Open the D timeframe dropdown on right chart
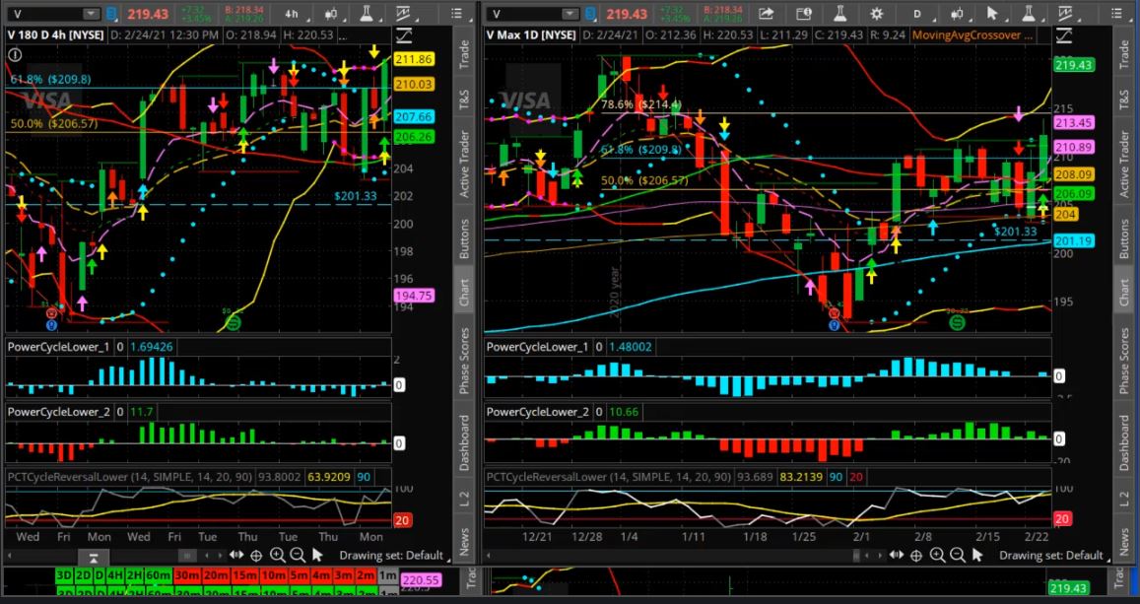1140x604 pixels. click(x=917, y=13)
